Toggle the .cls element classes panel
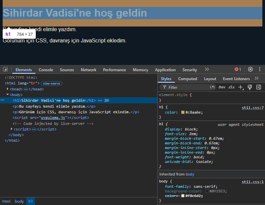The image size is (265, 205). point(231,87)
